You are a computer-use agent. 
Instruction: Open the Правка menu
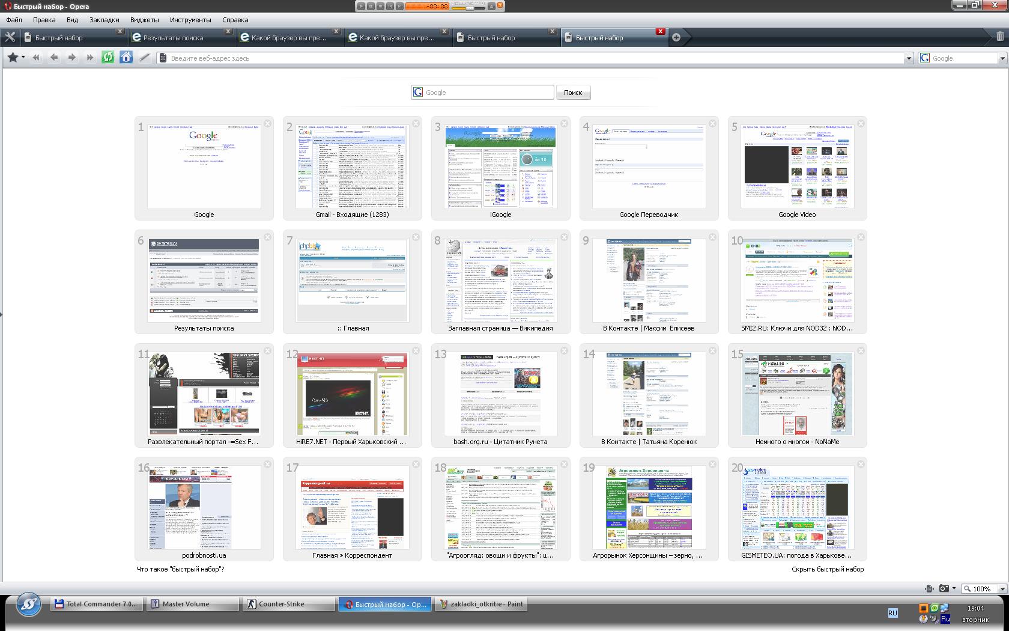tap(44, 20)
